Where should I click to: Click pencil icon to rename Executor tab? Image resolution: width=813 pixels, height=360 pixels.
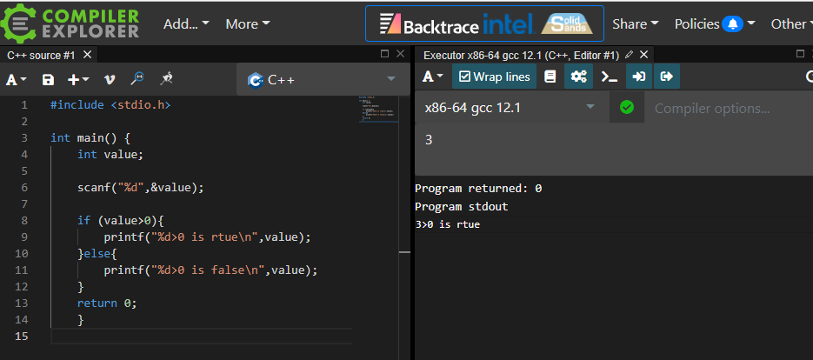point(629,55)
